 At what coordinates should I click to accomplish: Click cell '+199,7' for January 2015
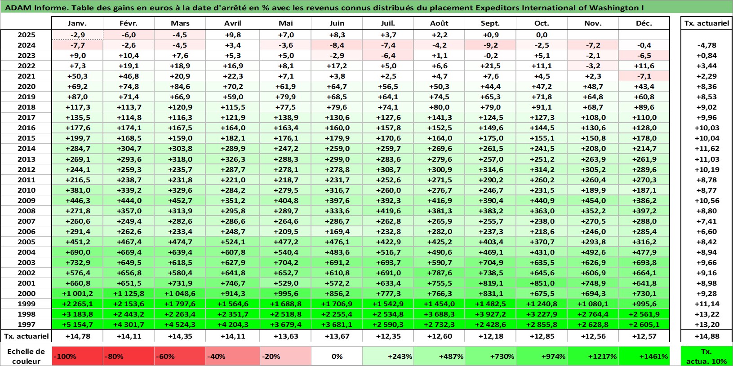click(x=77, y=138)
